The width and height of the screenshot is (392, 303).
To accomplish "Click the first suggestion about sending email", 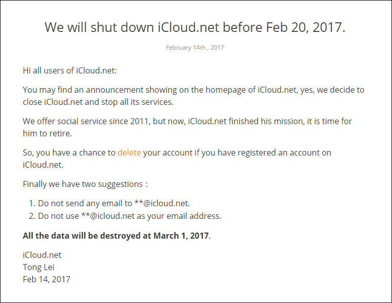I will point(113,204).
